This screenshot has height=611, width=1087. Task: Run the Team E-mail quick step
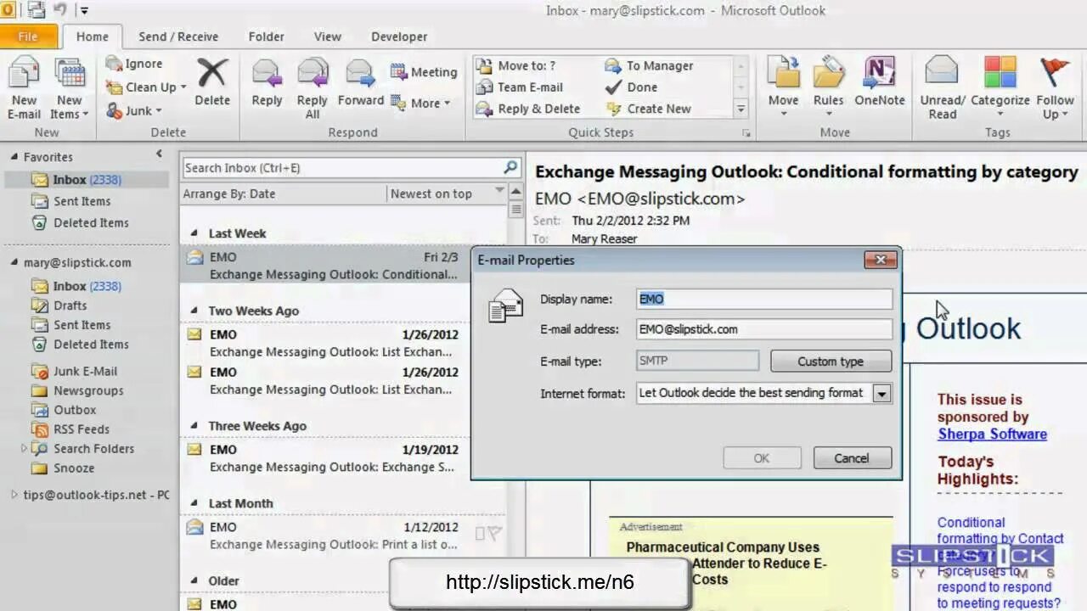[x=520, y=87]
